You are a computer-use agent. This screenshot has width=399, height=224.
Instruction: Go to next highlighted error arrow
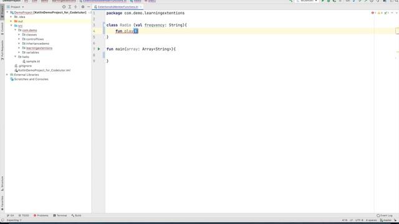(x=397, y=13)
